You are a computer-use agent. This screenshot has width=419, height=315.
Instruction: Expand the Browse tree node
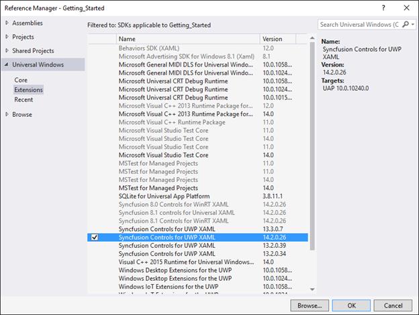pyautogui.click(x=7, y=114)
